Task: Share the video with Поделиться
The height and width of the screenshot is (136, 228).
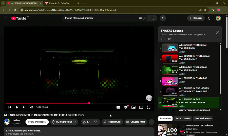Action: point(112,122)
